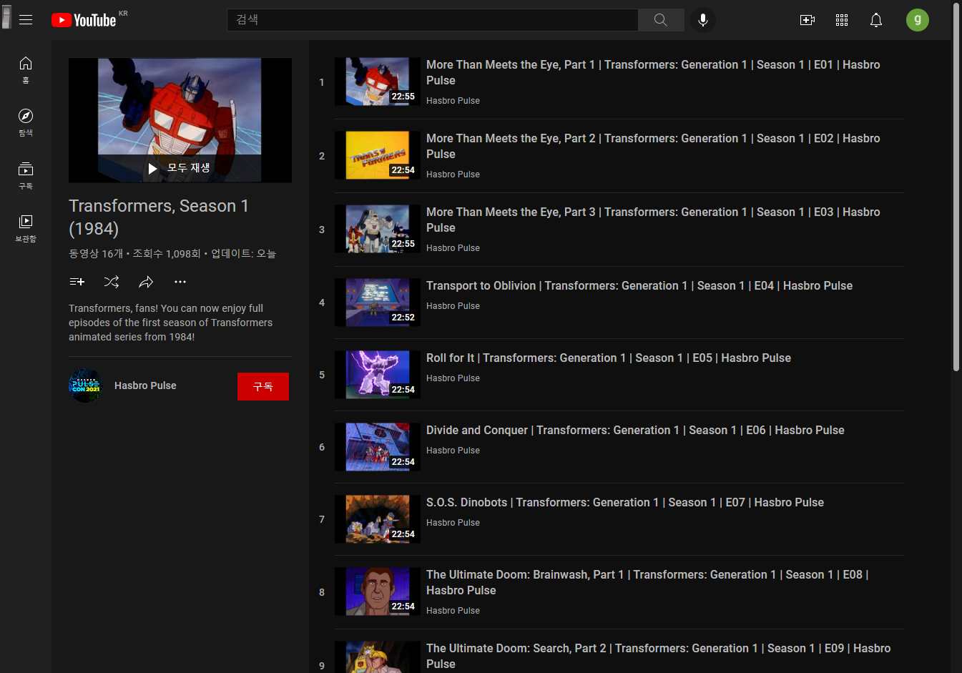Screen dimensions: 962x673
Task: Open S.O.S. Dinobots E07 title
Action: tap(625, 502)
